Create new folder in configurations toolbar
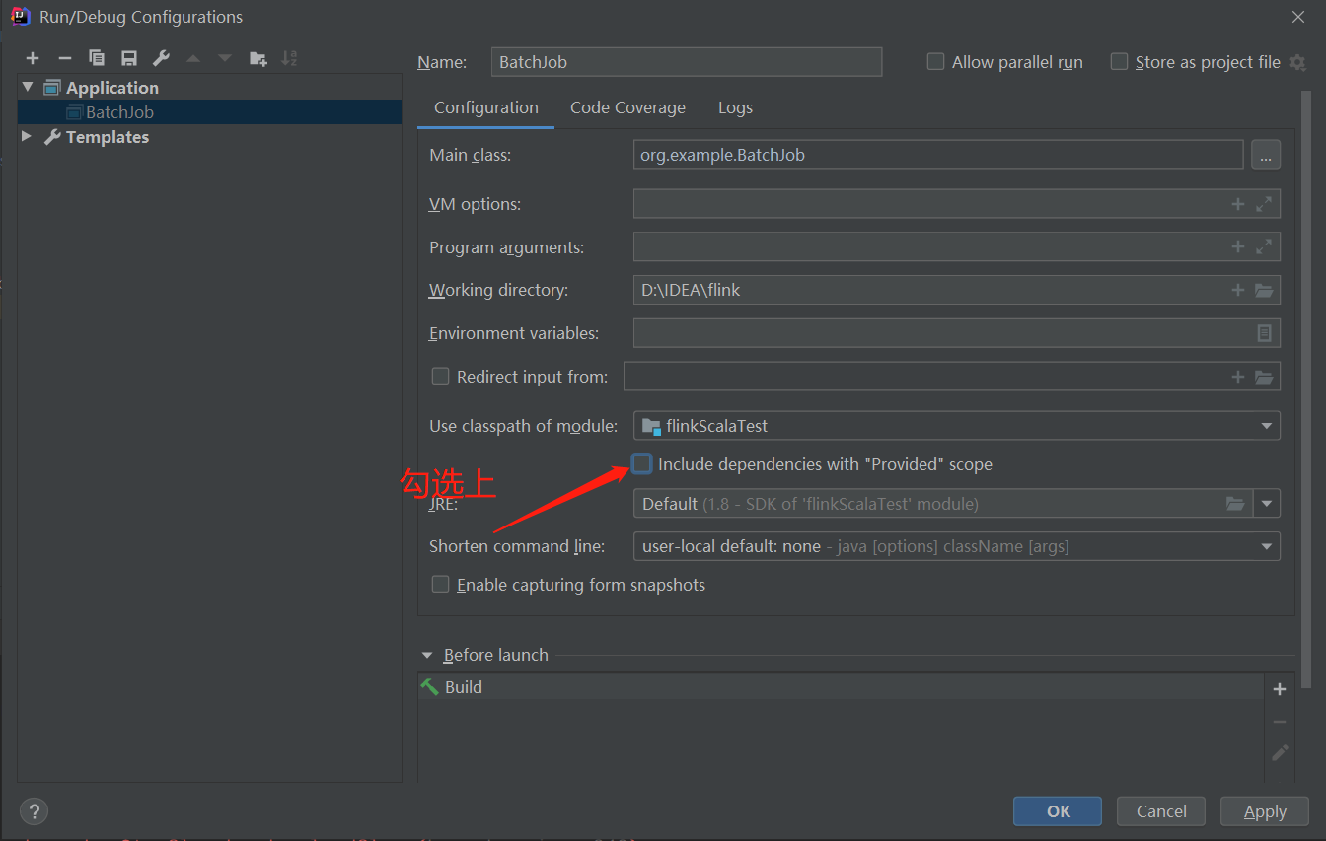Viewport: 1326px width, 841px height. 258,58
